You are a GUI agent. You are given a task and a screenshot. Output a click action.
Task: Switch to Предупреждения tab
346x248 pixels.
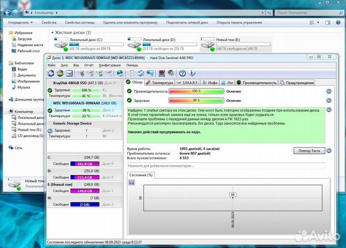tap(297, 83)
